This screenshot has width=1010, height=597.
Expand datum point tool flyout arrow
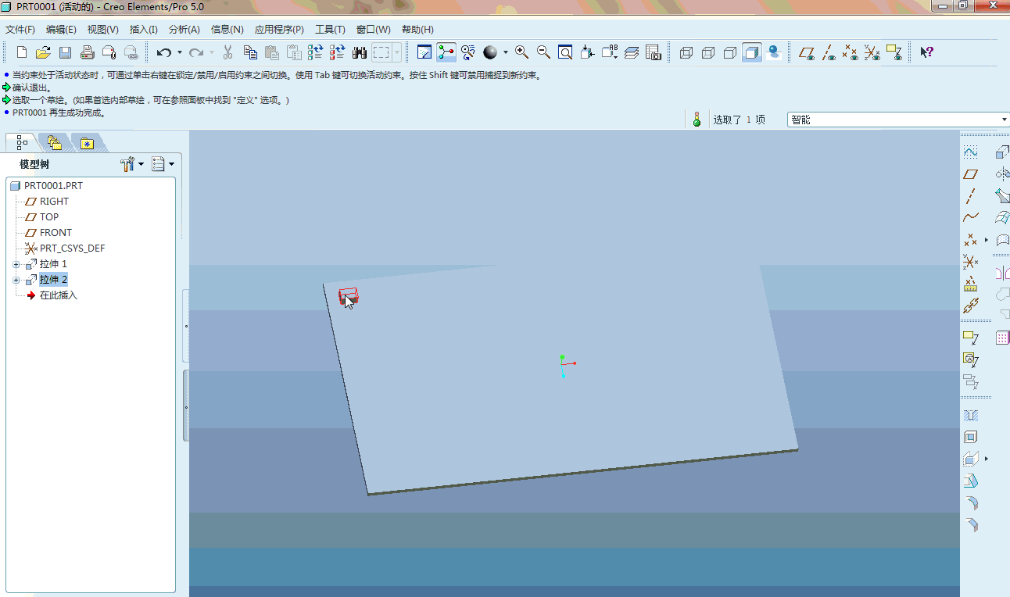987,240
